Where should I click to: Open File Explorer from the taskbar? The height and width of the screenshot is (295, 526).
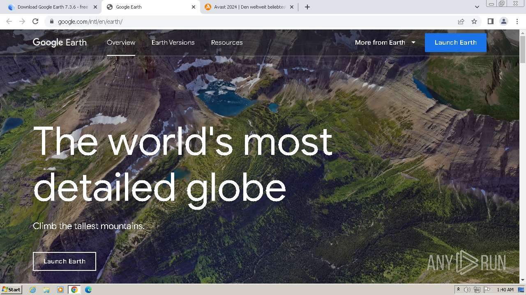point(46,290)
